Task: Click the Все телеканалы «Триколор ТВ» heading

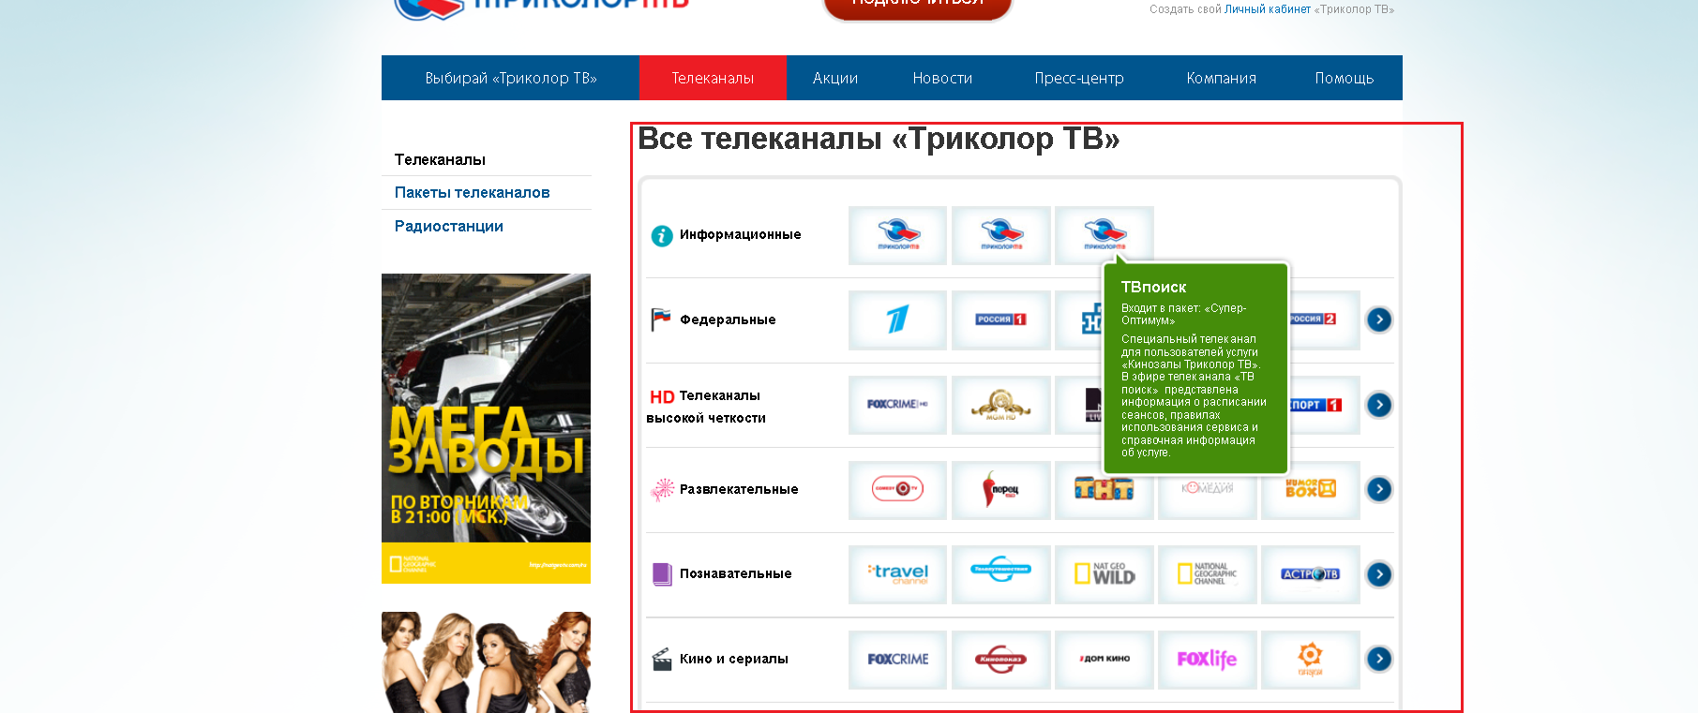Action: pyautogui.click(x=879, y=139)
